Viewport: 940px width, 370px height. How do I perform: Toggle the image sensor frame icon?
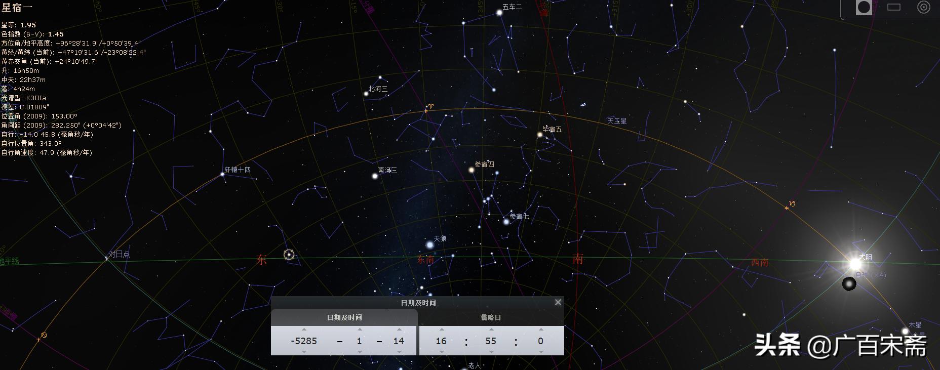[894, 8]
